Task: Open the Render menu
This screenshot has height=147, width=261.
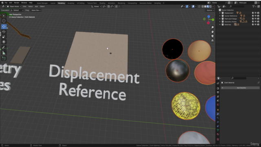Action: pyautogui.click(x=16, y=3)
